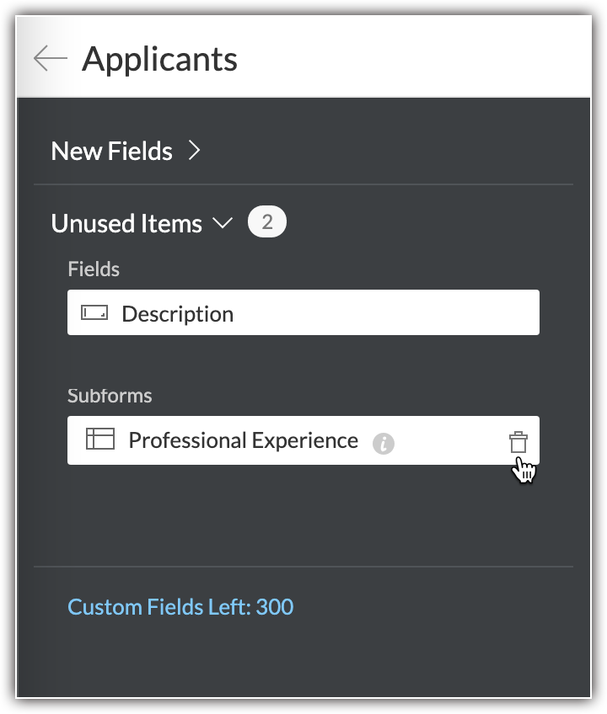607x714 pixels.
Task: Click the Description field type icon
Action: click(x=94, y=313)
